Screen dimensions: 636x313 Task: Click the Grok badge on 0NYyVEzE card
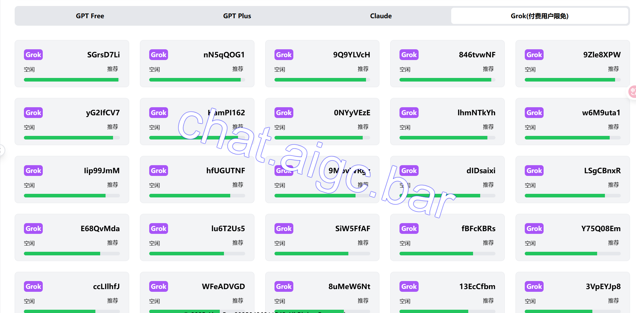coord(284,113)
